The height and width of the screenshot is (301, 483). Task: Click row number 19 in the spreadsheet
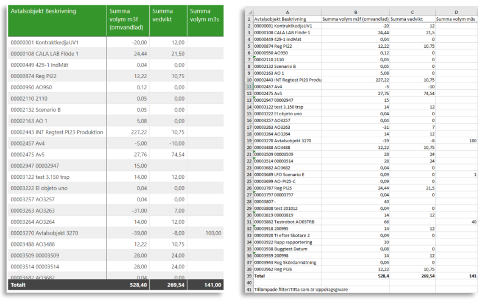pyautogui.click(x=250, y=140)
